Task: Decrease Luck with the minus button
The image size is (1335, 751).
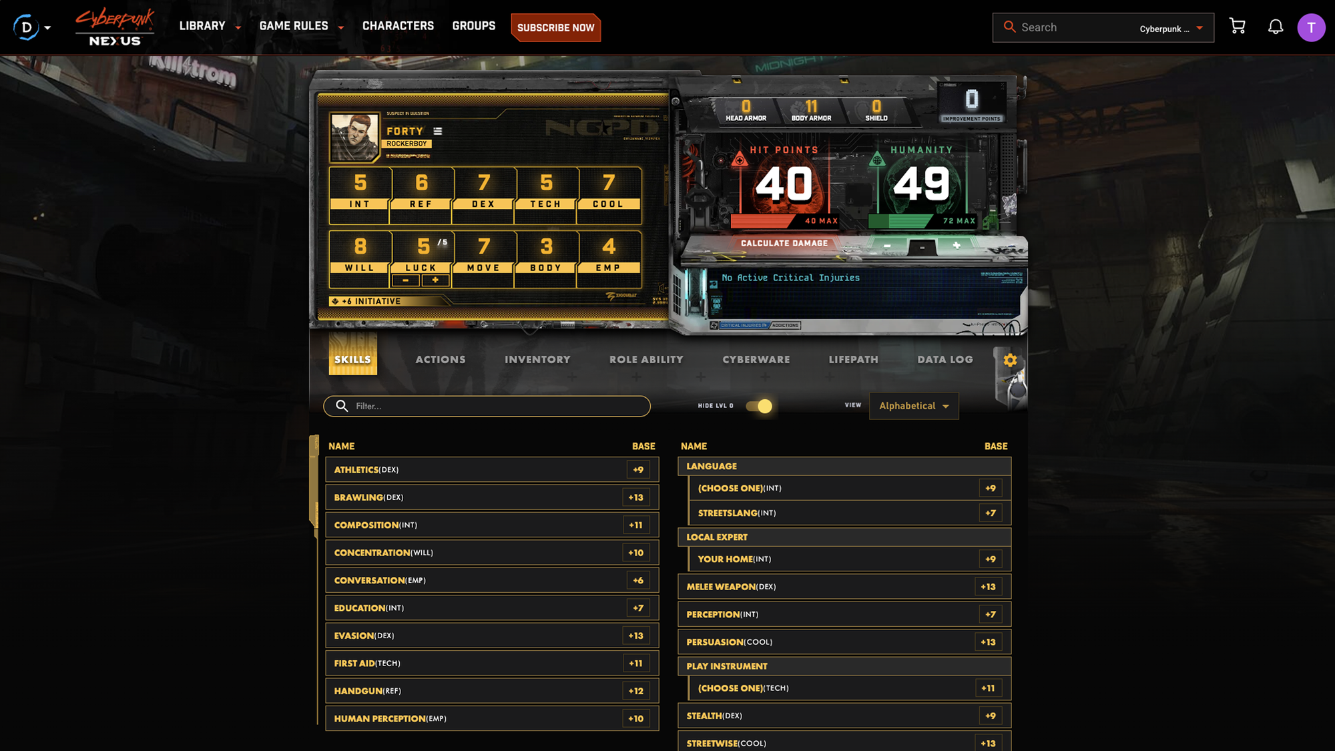Action: coord(406,280)
